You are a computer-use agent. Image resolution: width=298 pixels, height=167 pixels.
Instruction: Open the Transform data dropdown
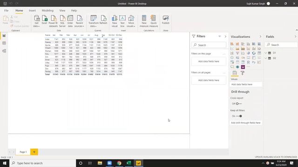pos(94,21)
